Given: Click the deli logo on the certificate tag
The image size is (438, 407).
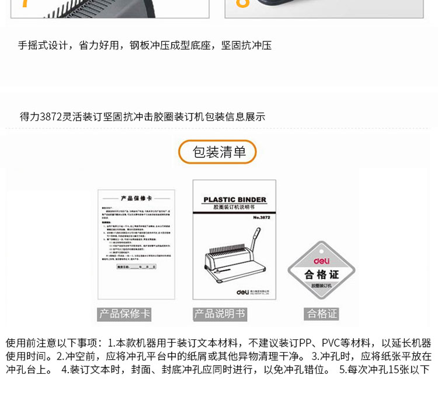Looking at the screenshot, I should [x=322, y=261].
